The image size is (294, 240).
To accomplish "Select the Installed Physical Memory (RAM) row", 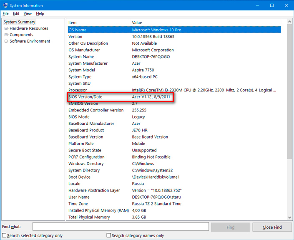I will (x=174, y=210).
